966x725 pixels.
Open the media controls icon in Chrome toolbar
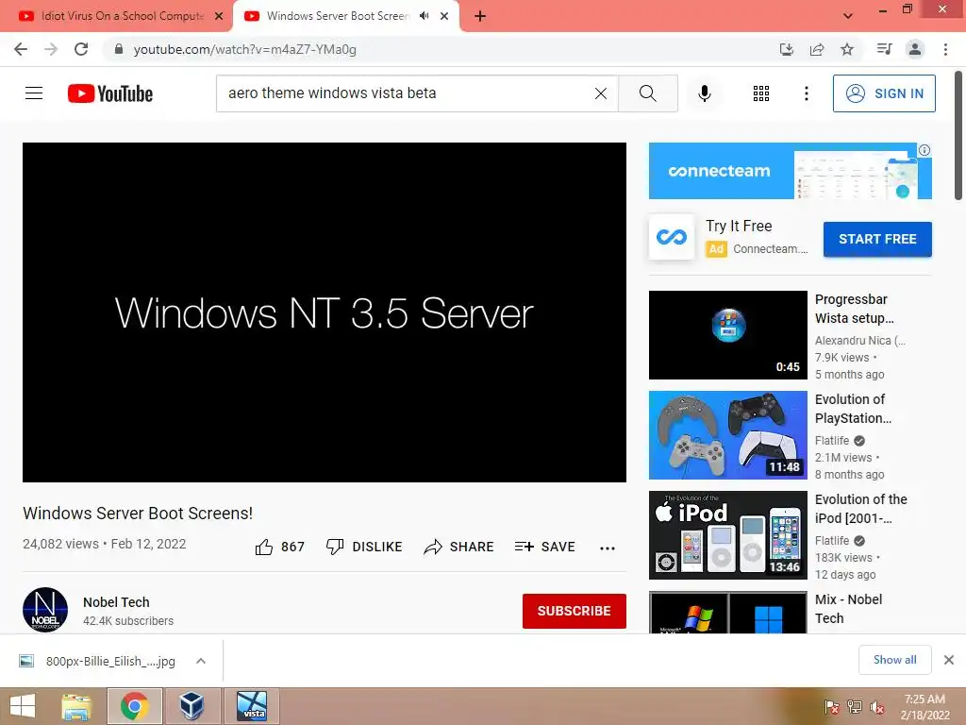(884, 49)
